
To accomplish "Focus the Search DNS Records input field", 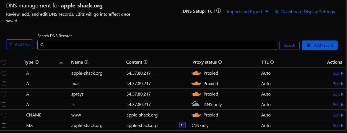I will coord(157,45).
